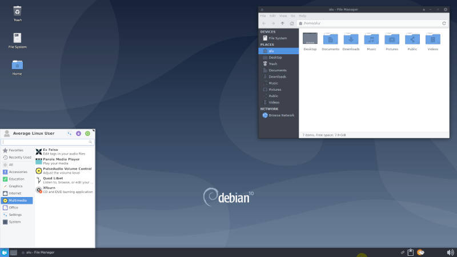Select Public in the Places sidebar
The height and width of the screenshot is (257, 457).
click(278, 96)
